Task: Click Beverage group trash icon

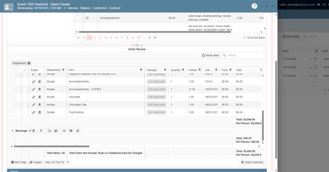Action: point(33,131)
